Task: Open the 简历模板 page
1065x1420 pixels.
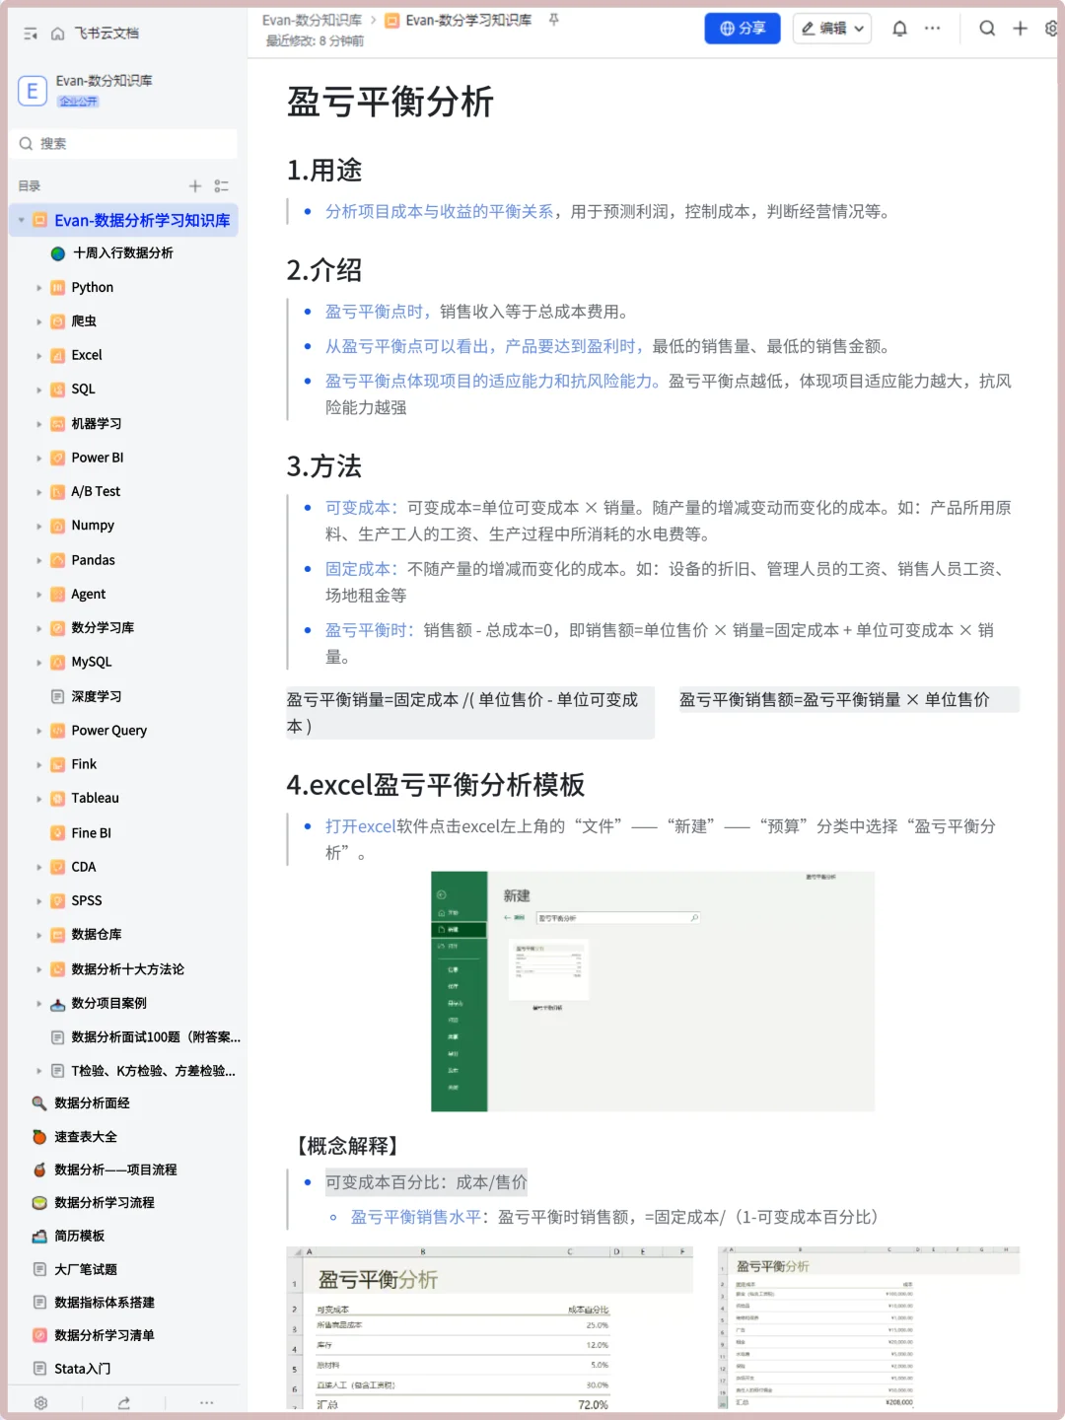Action: pos(79,1236)
